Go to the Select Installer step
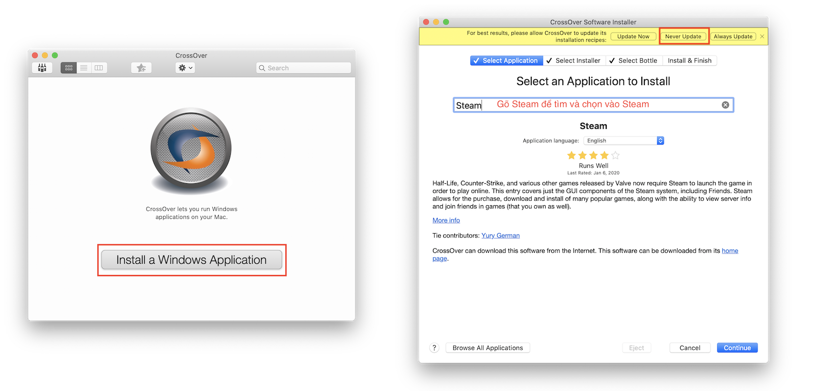Screen dimensions: 815x391 573,61
